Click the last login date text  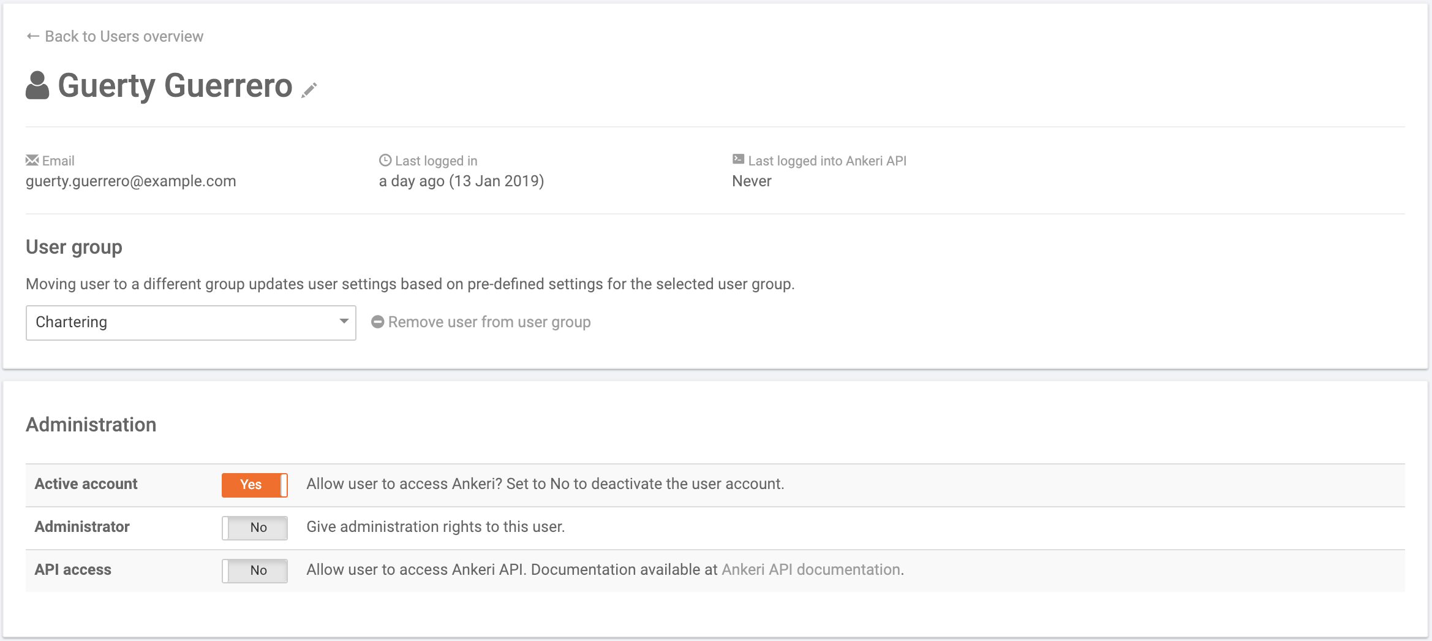[461, 181]
